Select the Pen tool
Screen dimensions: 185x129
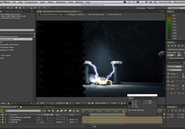(x=20, y=8)
